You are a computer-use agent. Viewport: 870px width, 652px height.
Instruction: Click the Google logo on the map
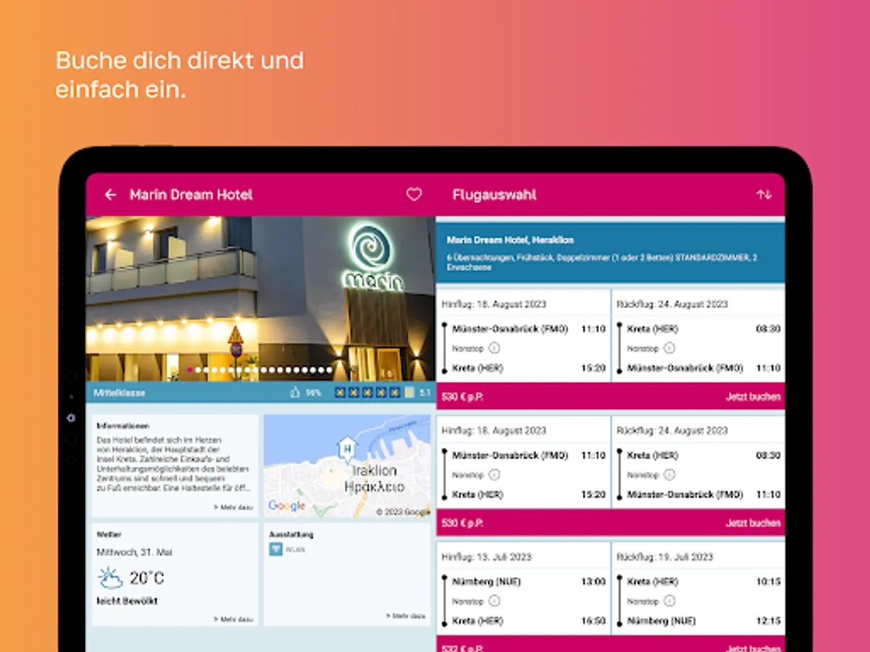tap(286, 506)
